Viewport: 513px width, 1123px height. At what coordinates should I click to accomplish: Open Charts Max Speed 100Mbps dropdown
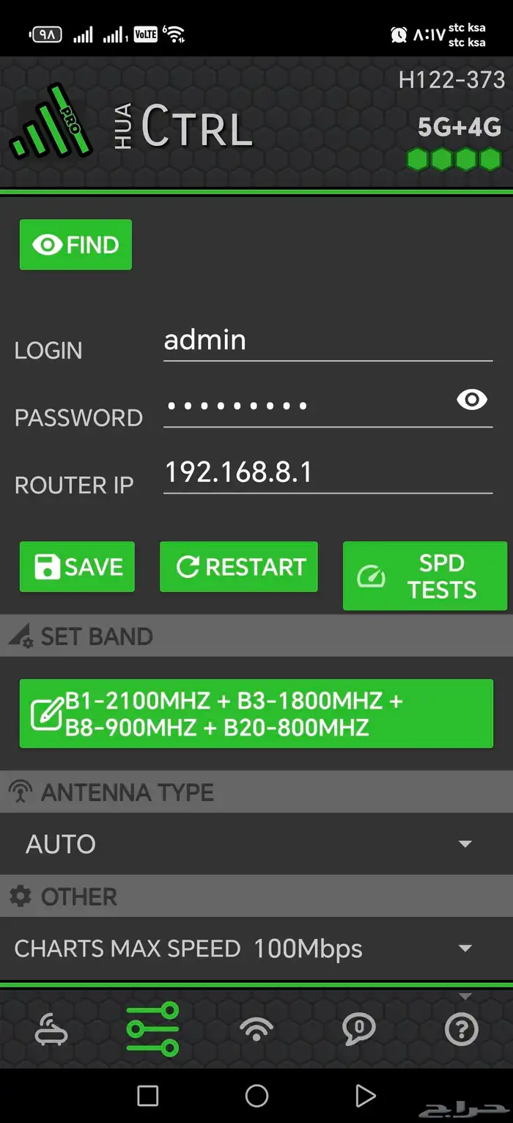[x=256, y=948]
